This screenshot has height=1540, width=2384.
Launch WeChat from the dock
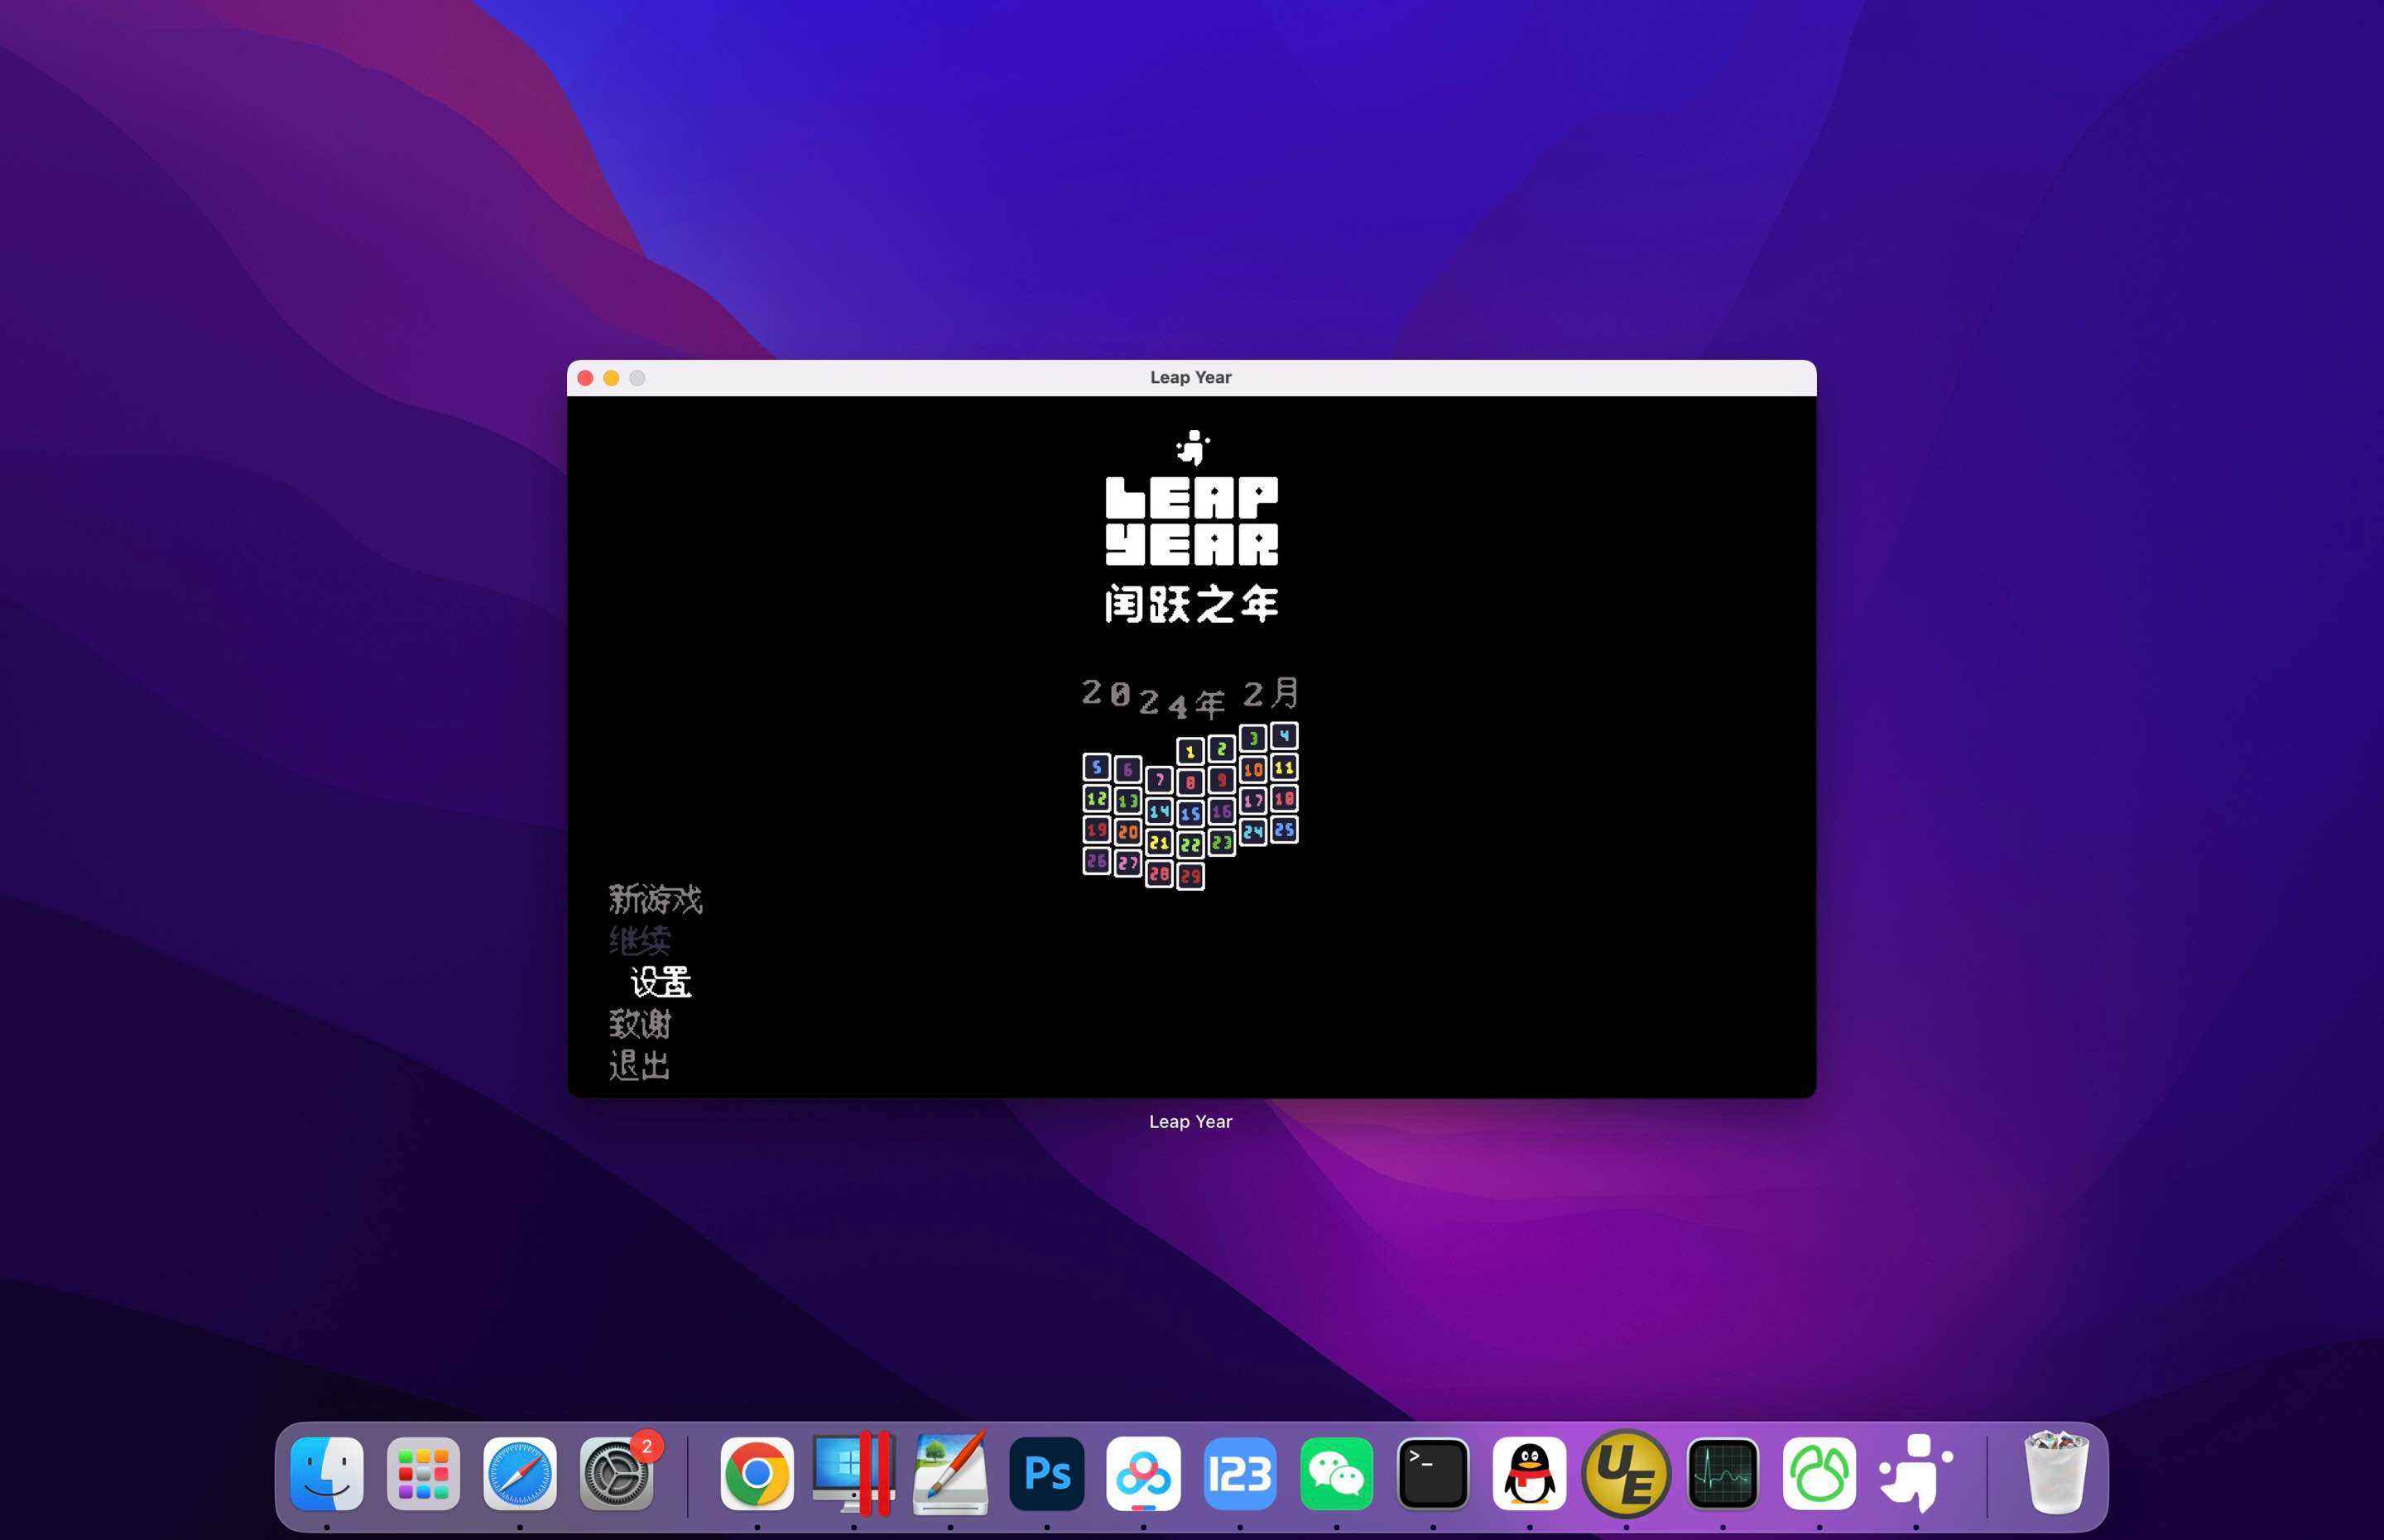(1336, 1474)
